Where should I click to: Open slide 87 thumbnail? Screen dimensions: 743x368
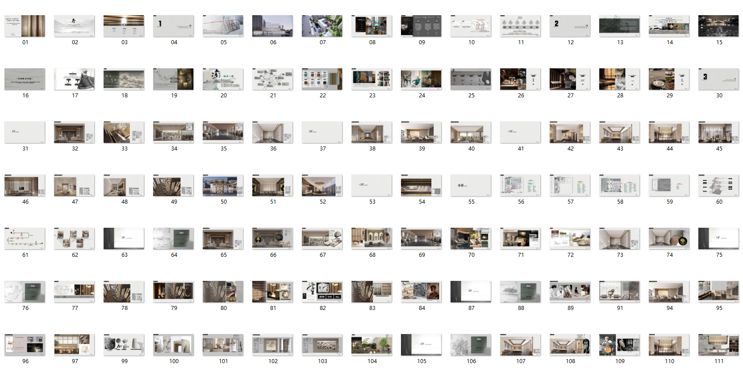pos(471,292)
